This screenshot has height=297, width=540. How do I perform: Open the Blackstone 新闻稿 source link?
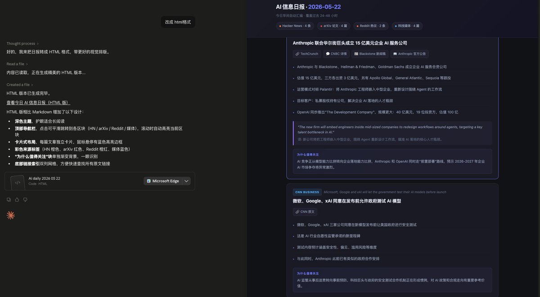pyautogui.click(x=370, y=54)
